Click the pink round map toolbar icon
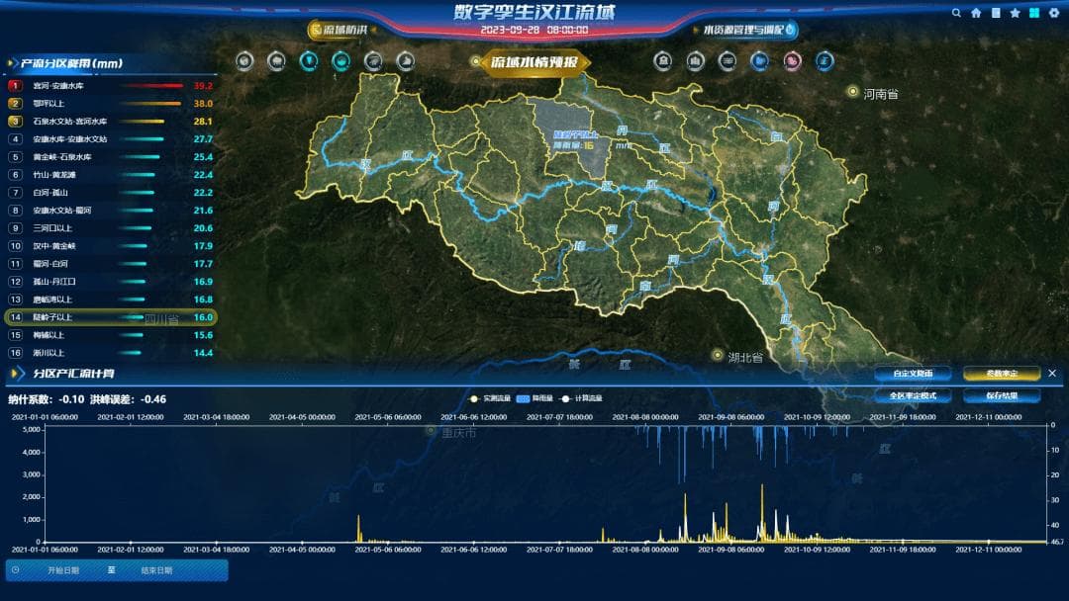1069x601 pixels. [x=792, y=61]
